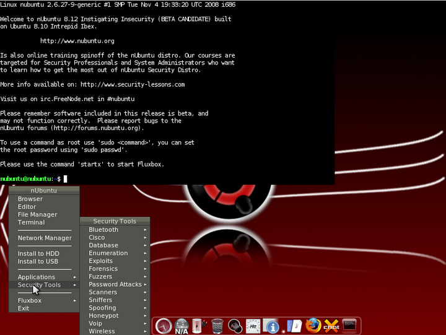
Task: Open the network N/A status icon
Action: (181, 326)
